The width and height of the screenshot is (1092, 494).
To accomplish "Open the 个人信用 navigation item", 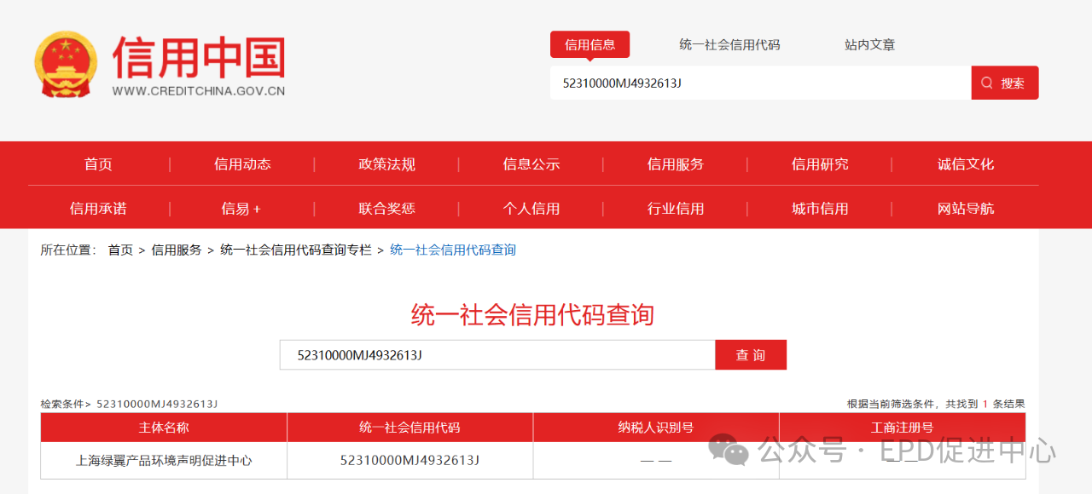I will [x=531, y=209].
